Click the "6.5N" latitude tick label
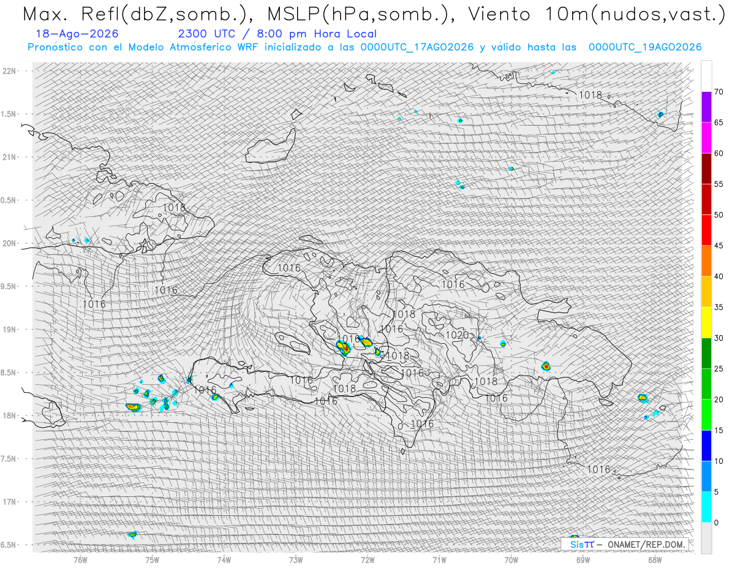Image resolution: width=735 pixels, height=568 pixels. click(9, 545)
